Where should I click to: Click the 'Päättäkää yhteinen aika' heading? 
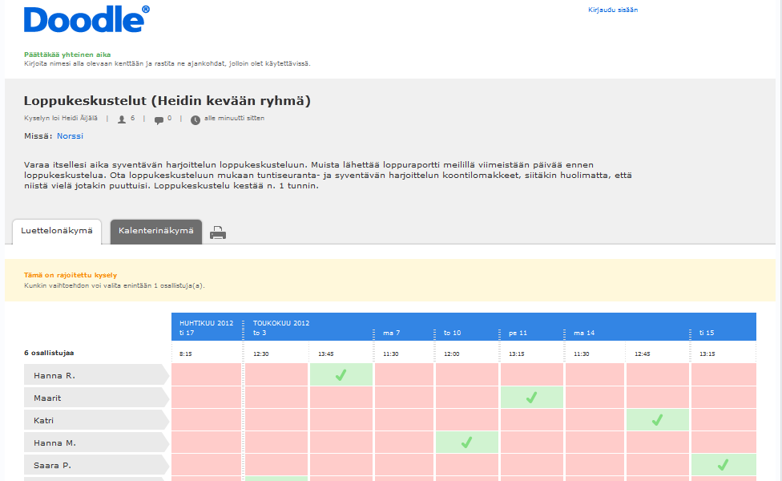tap(67, 55)
